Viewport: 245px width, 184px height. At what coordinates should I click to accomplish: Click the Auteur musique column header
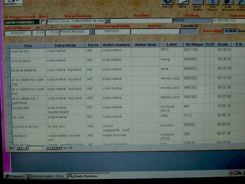click(x=116, y=45)
